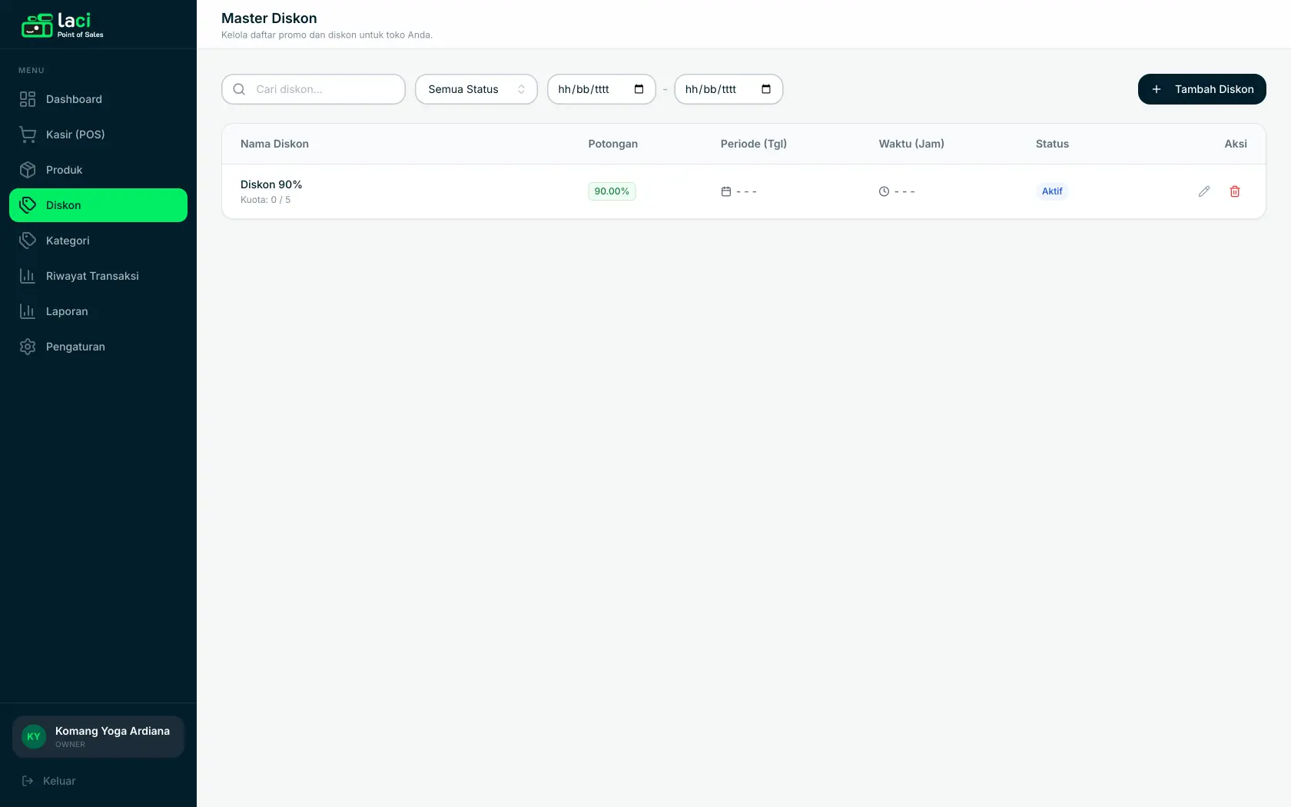1291x807 pixels.
Task: Click the Keluar logout arrow icon
Action: click(x=28, y=781)
